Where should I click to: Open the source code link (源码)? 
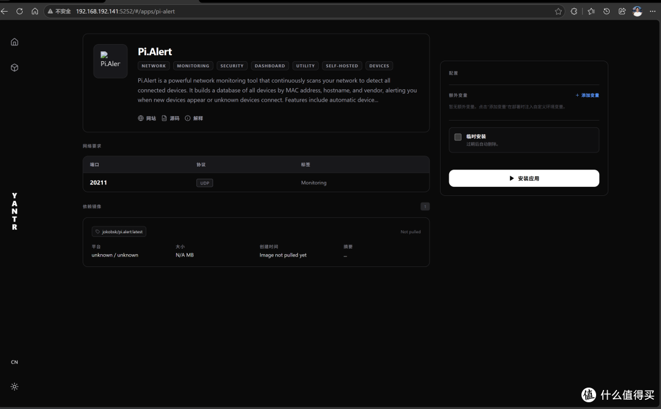point(171,119)
